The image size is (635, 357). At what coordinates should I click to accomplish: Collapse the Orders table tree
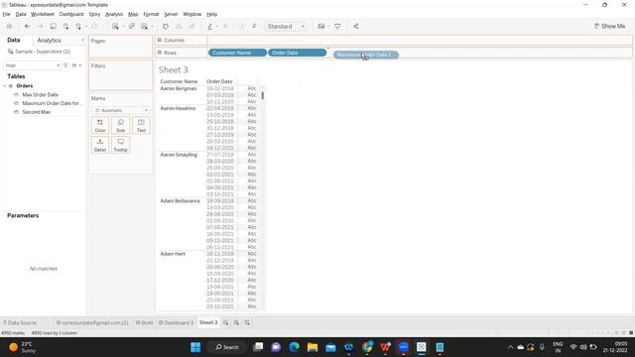click(x=5, y=86)
